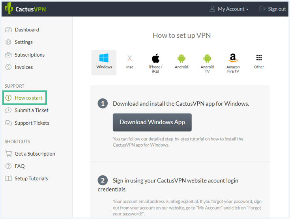Choose the Mac setup icon
The image size is (290, 219).
click(x=130, y=58)
